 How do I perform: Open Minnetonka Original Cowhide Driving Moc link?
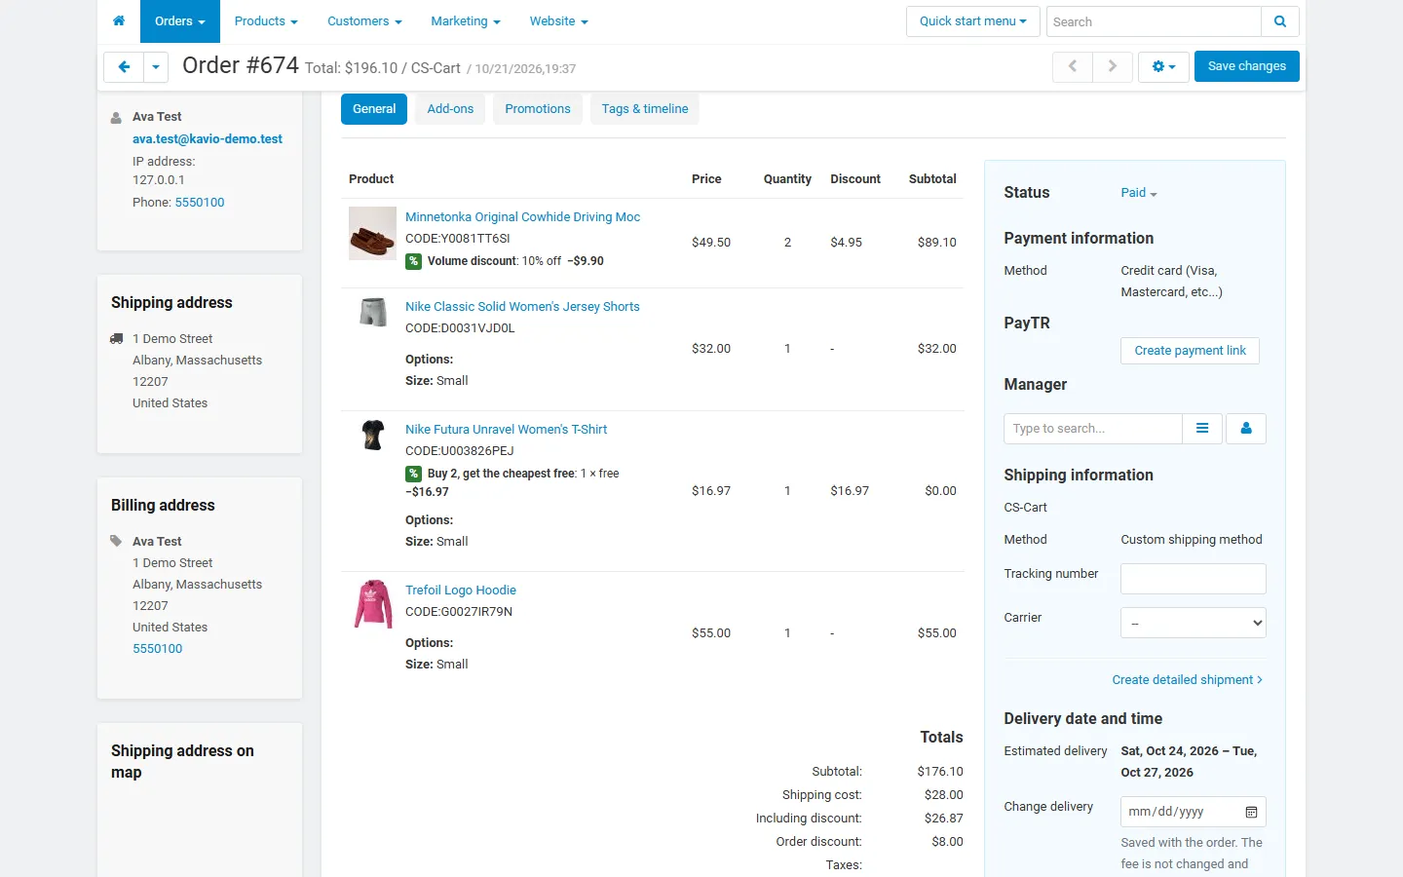point(523,217)
